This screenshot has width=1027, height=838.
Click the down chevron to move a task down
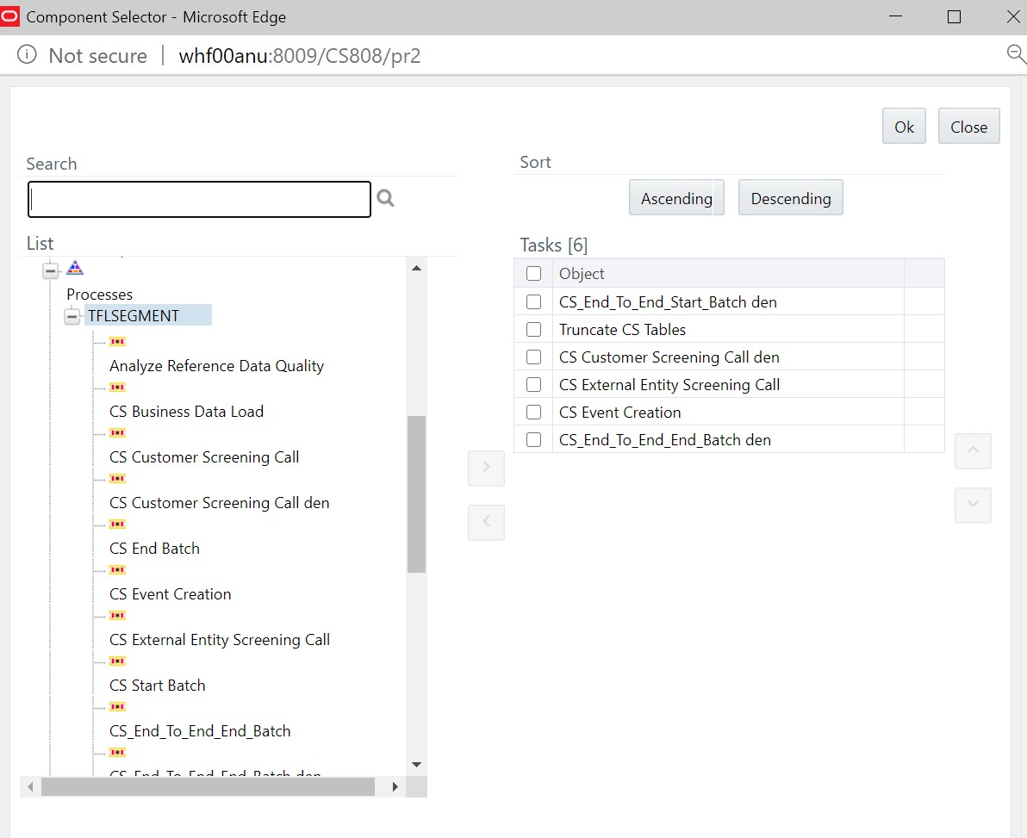973,506
